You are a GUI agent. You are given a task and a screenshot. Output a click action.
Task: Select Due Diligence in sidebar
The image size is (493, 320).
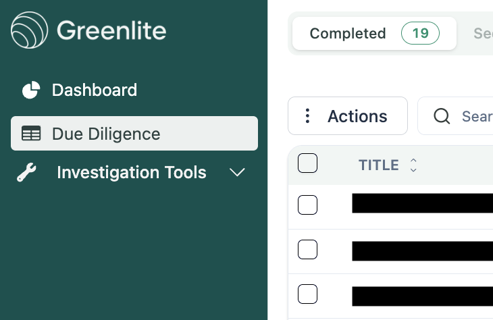tap(134, 133)
